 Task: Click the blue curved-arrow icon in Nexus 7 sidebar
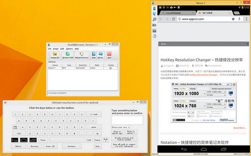pos(154,14)
